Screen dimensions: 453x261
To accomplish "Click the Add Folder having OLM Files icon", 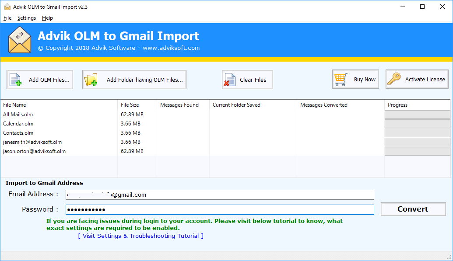I will 91,79.
